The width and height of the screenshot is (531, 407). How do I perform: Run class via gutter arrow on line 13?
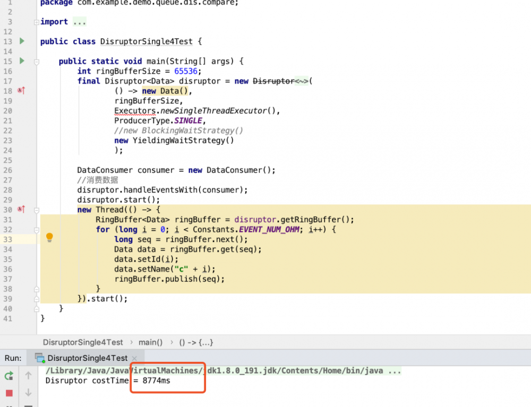tap(22, 41)
